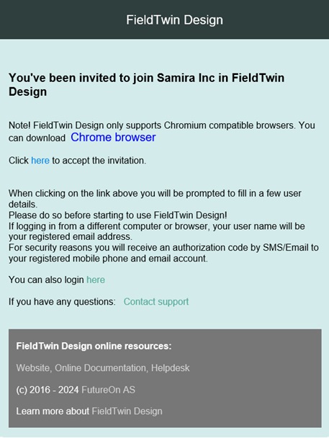This screenshot has height=438, width=329.
Task: Click the '(c) 2016 - 2024' copyright text
Action: pyautogui.click(x=48, y=390)
